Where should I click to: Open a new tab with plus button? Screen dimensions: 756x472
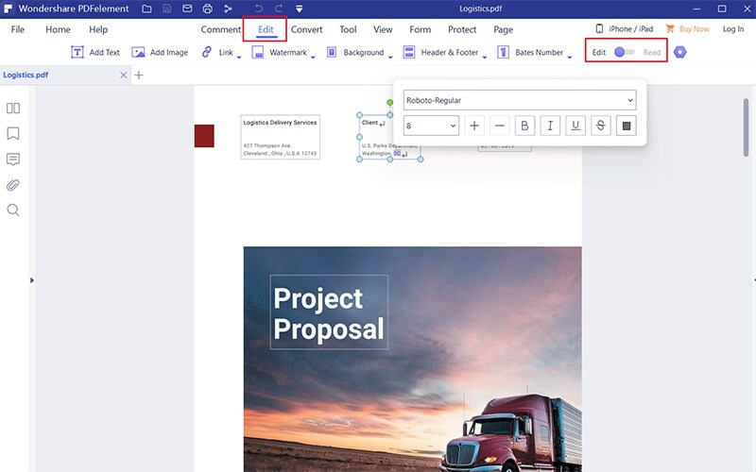pyautogui.click(x=139, y=75)
